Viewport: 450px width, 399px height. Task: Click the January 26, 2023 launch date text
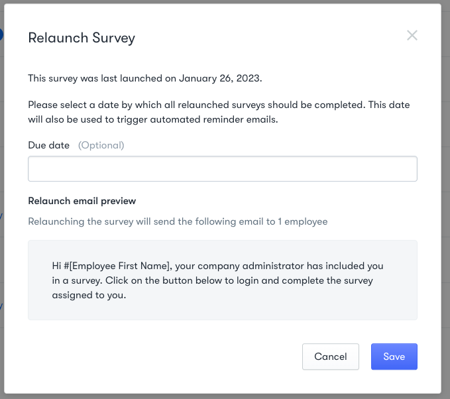pos(220,78)
